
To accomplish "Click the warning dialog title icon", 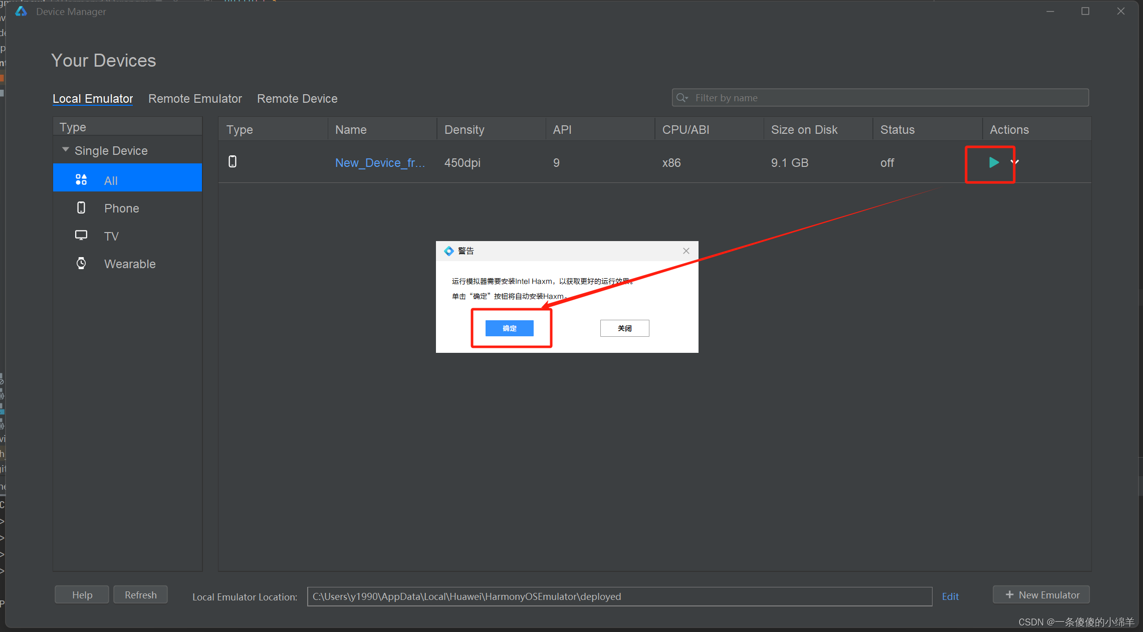I will click(x=448, y=251).
